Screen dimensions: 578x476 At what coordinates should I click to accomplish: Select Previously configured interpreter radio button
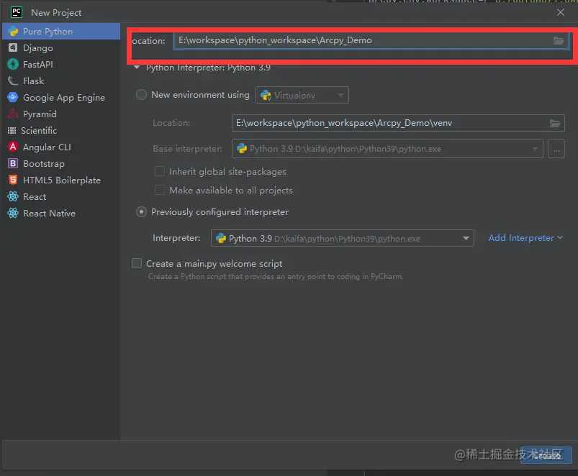(141, 212)
